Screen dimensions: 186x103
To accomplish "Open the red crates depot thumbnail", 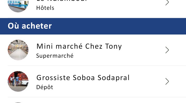I will coord(18,81).
